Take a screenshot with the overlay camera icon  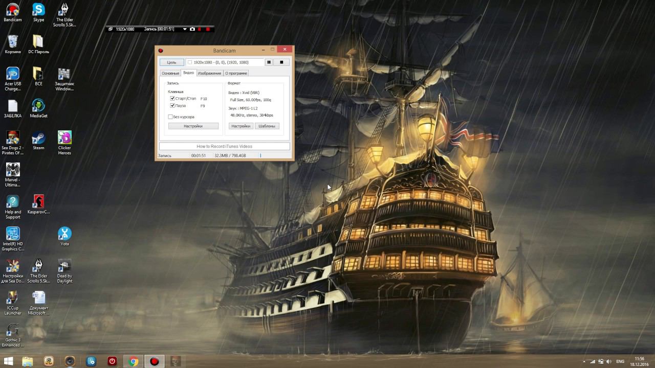[192, 29]
